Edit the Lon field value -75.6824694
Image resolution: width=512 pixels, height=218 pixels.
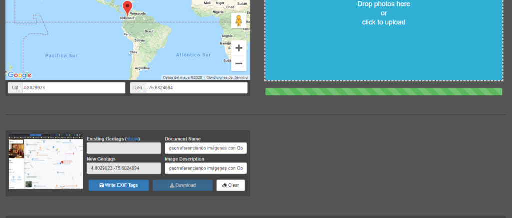point(197,88)
